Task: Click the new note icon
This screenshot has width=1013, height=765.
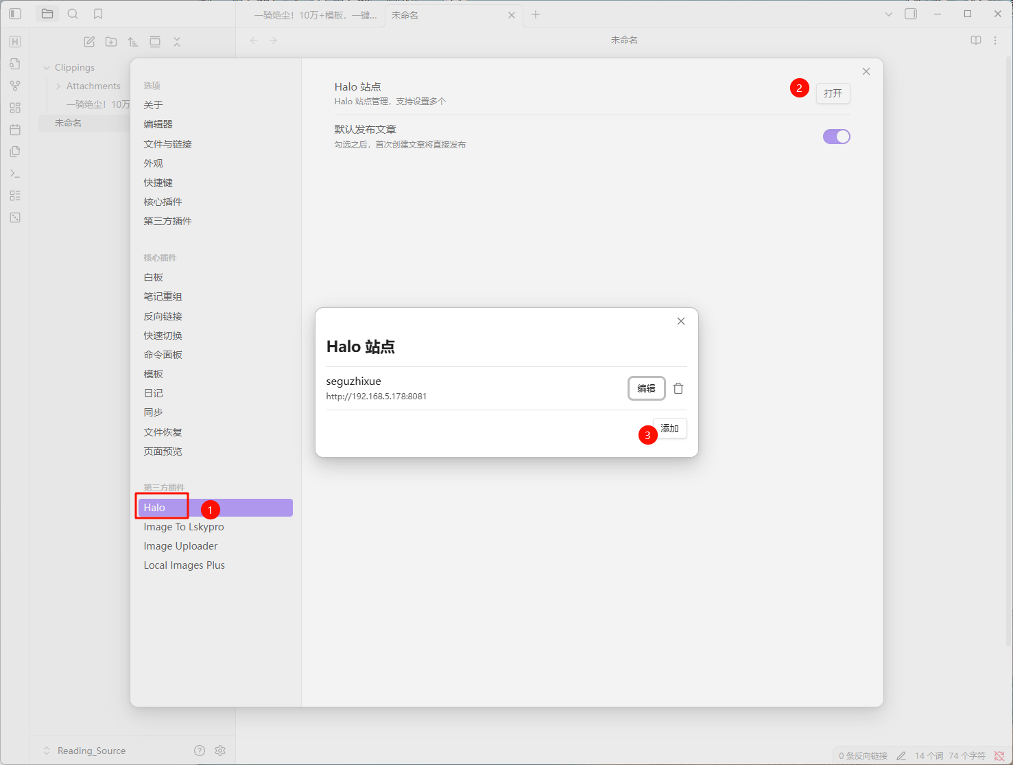Action: click(x=89, y=42)
